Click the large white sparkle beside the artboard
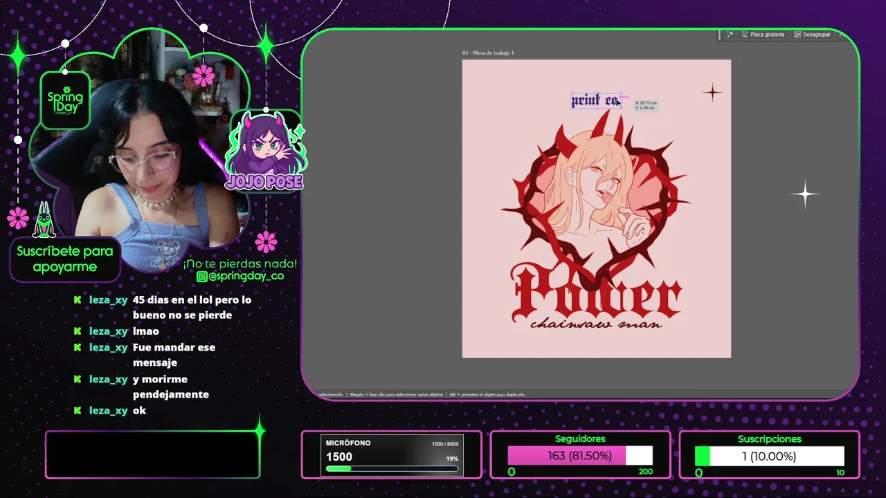The width and height of the screenshot is (886, 498). point(806,194)
